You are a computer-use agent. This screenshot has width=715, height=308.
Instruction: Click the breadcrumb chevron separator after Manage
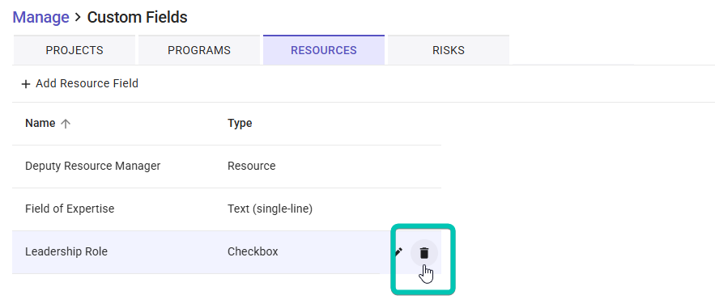point(78,18)
